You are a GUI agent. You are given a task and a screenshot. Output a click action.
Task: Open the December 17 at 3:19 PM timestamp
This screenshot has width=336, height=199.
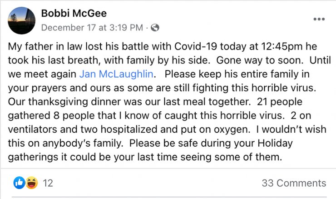click(92, 28)
